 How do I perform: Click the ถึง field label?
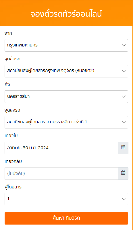pos(7,84)
